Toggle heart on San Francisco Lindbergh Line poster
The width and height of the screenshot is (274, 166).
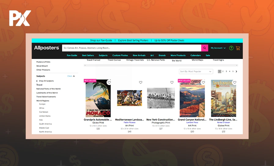coord(235,82)
